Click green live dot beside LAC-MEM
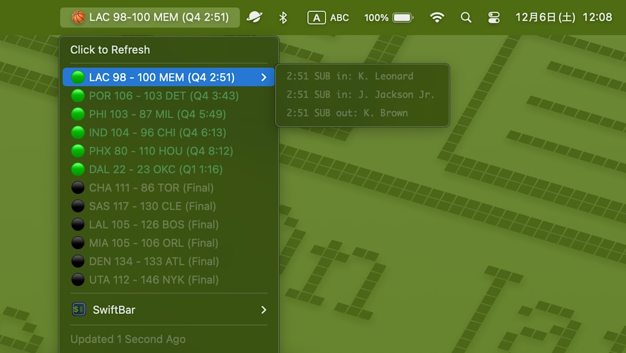Image resolution: width=626 pixels, height=353 pixels. [78, 77]
